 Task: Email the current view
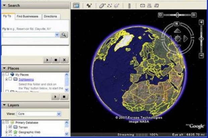pos(143,6)
